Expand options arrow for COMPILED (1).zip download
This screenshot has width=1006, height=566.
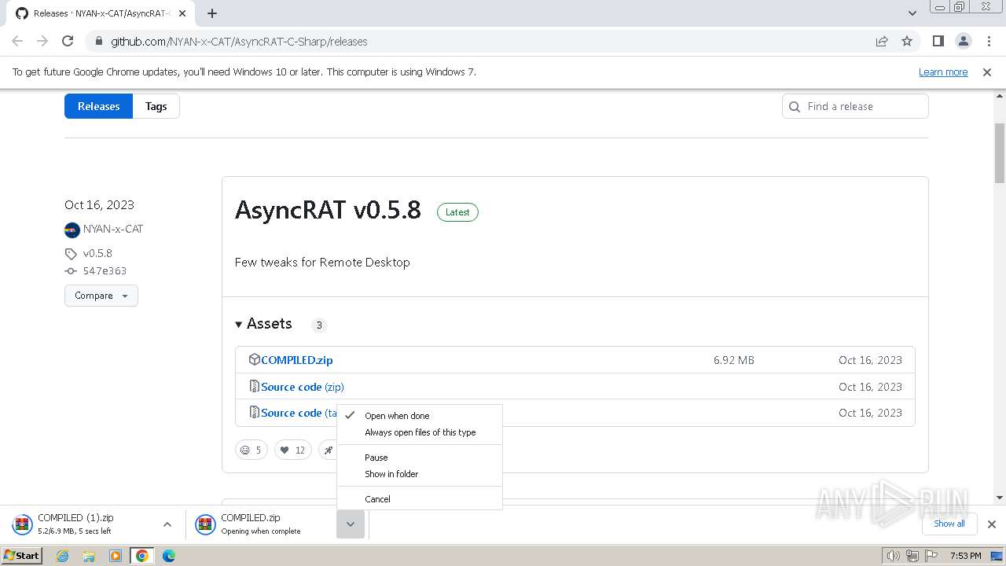pyautogui.click(x=167, y=524)
